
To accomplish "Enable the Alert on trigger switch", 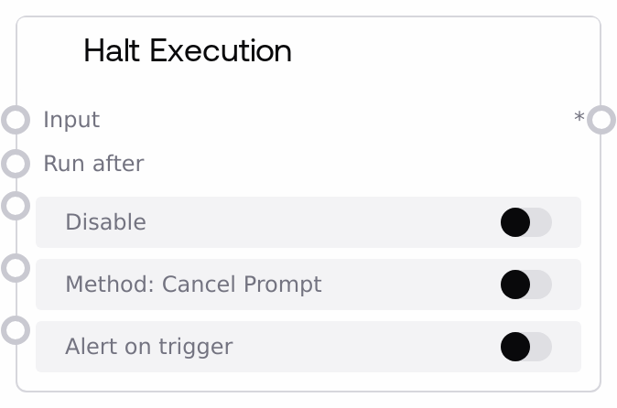I will tap(525, 347).
